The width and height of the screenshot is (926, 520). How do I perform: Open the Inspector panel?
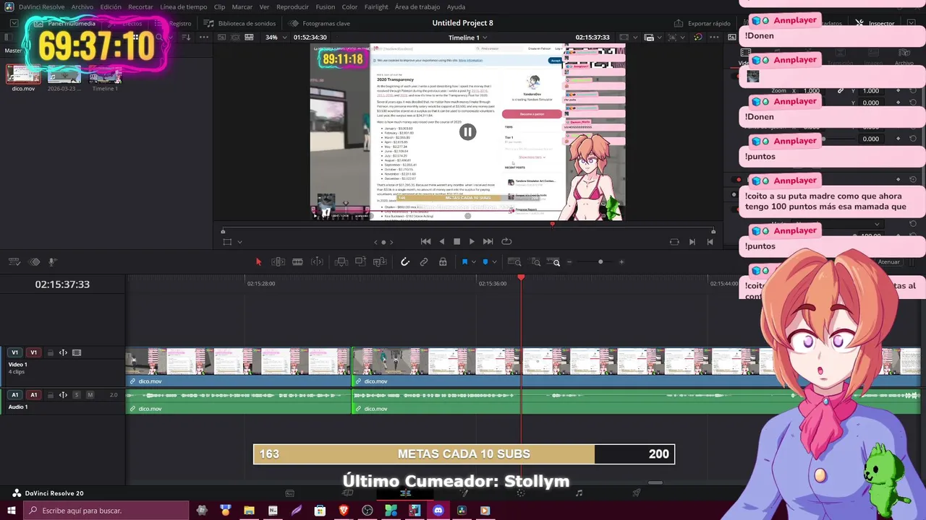coord(875,23)
